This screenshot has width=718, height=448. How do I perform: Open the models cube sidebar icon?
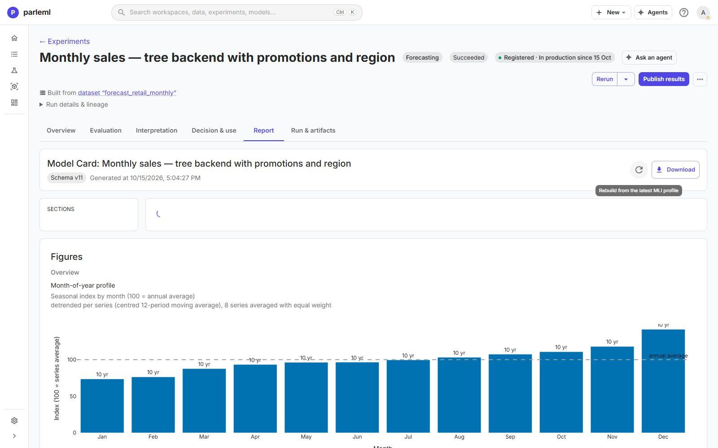click(14, 86)
